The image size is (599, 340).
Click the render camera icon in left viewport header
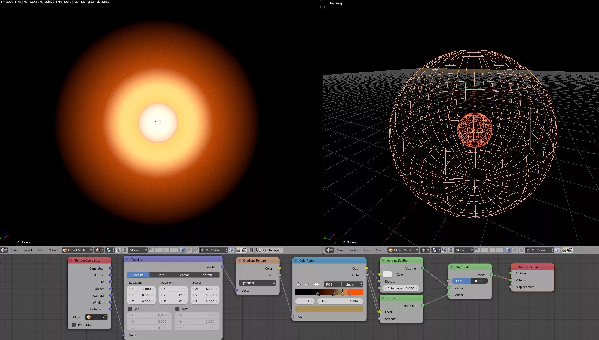click(238, 250)
